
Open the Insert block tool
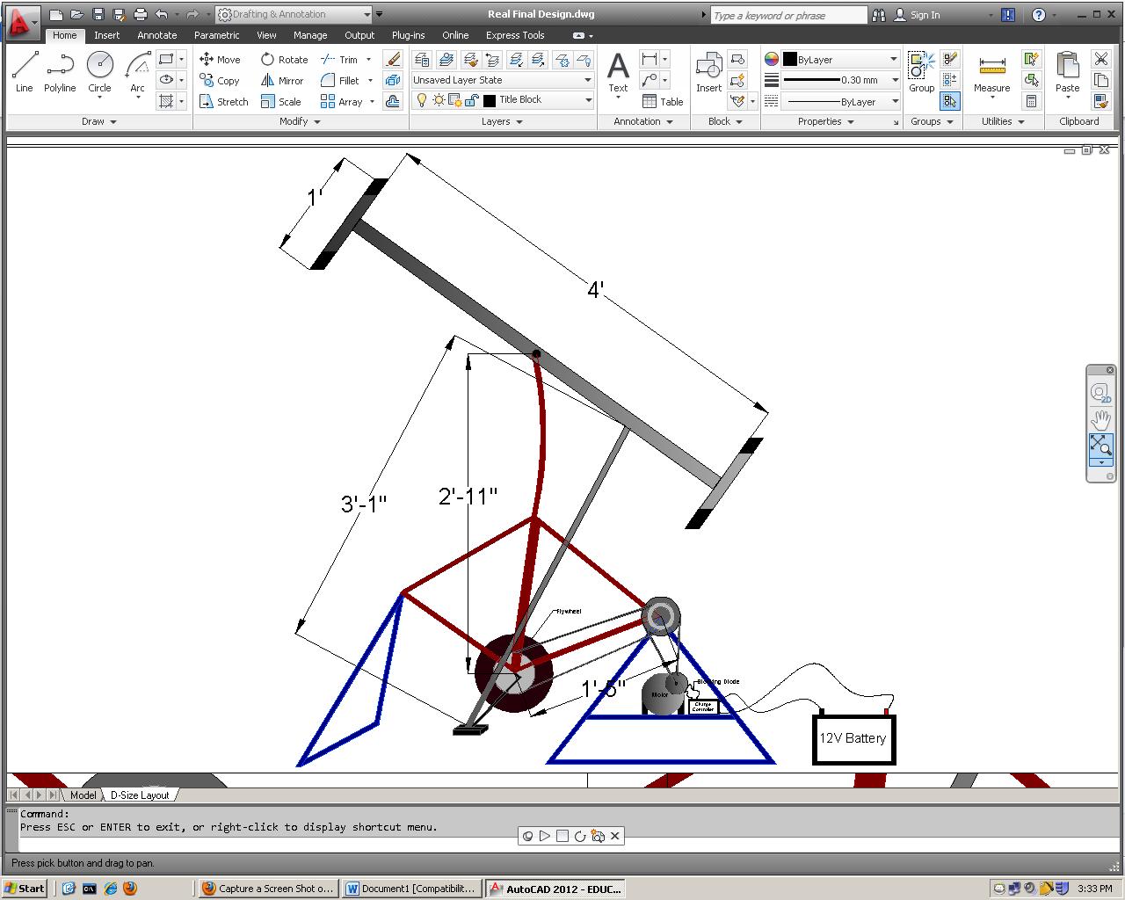click(708, 71)
